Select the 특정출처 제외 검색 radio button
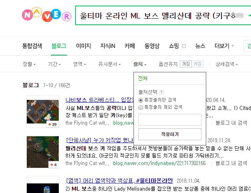Viewport: 251px width, 193px height. 141,107
